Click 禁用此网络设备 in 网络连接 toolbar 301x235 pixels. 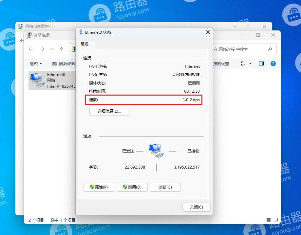click(x=64, y=64)
